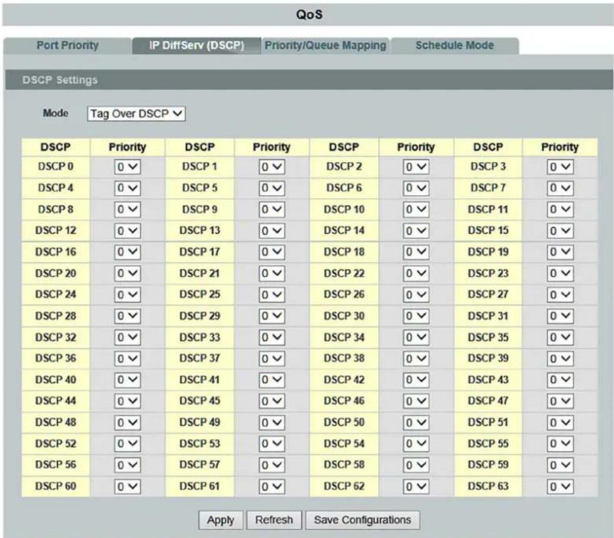Select priority dropdown for DSCP 42
This screenshot has width=614, height=538.
pyautogui.click(x=416, y=380)
